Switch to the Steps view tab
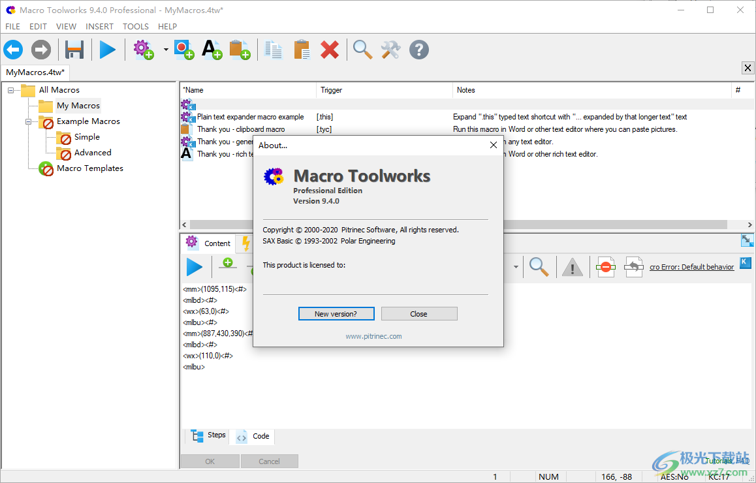The image size is (756, 483). [208, 435]
